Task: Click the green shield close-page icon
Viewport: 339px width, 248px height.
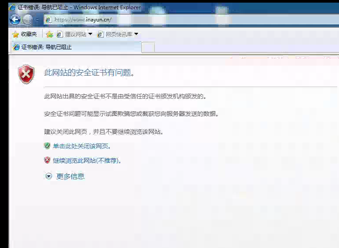Action: click(47, 146)
